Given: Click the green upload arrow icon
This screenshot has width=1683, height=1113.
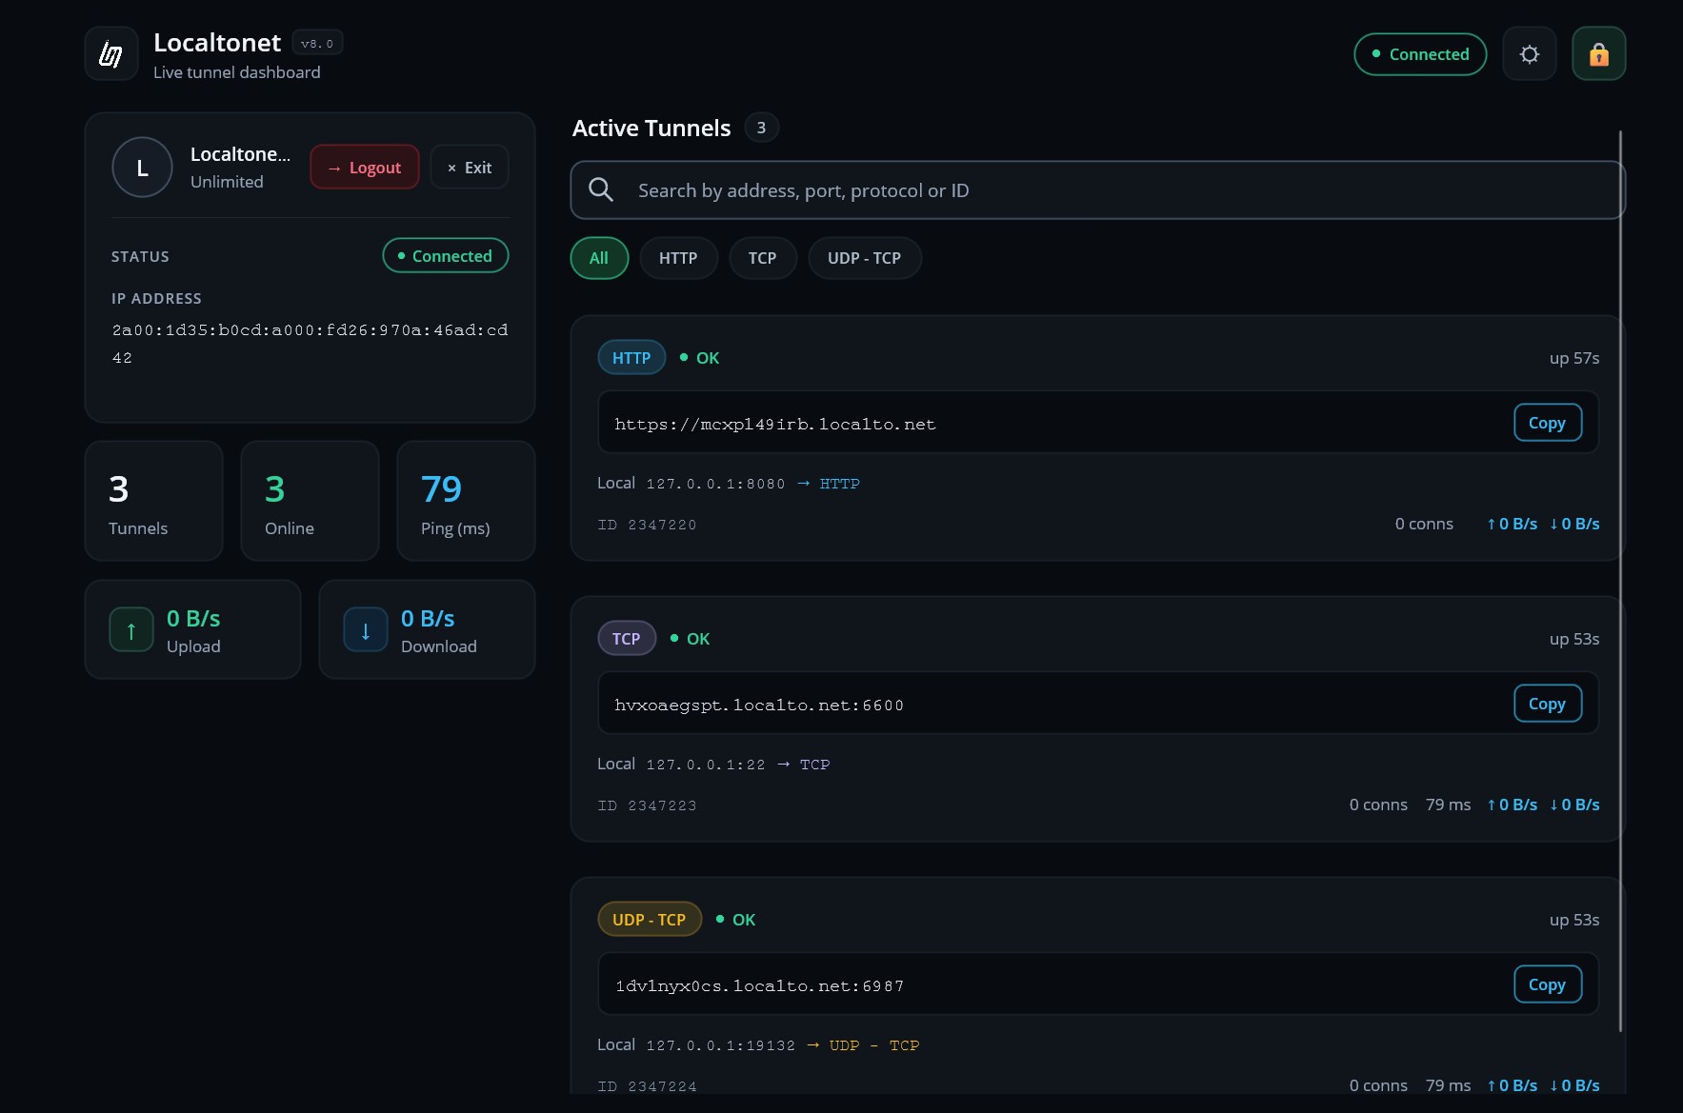Looking at the screenshot, I should (131, 630).
